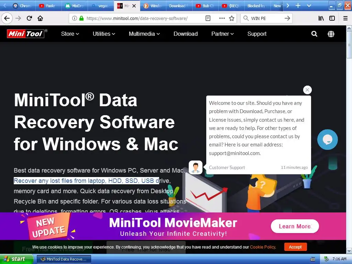
Task: Go back with the browser back arrow
Action: [7, 18]
